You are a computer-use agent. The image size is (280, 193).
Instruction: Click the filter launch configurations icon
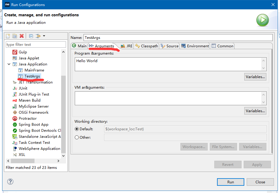coord(38,36)
